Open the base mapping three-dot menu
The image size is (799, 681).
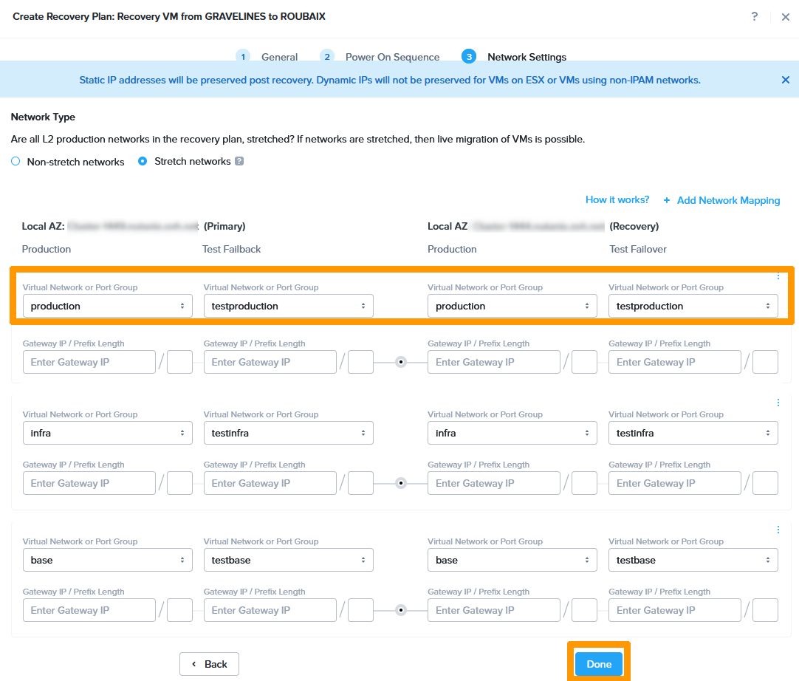[x=778, y=530]
